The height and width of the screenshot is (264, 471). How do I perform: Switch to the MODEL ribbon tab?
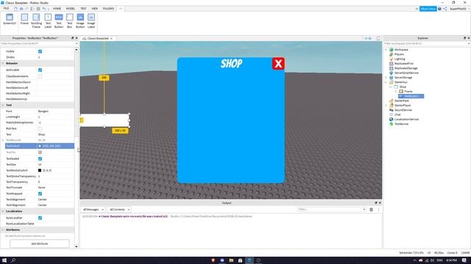coord(71,9)
